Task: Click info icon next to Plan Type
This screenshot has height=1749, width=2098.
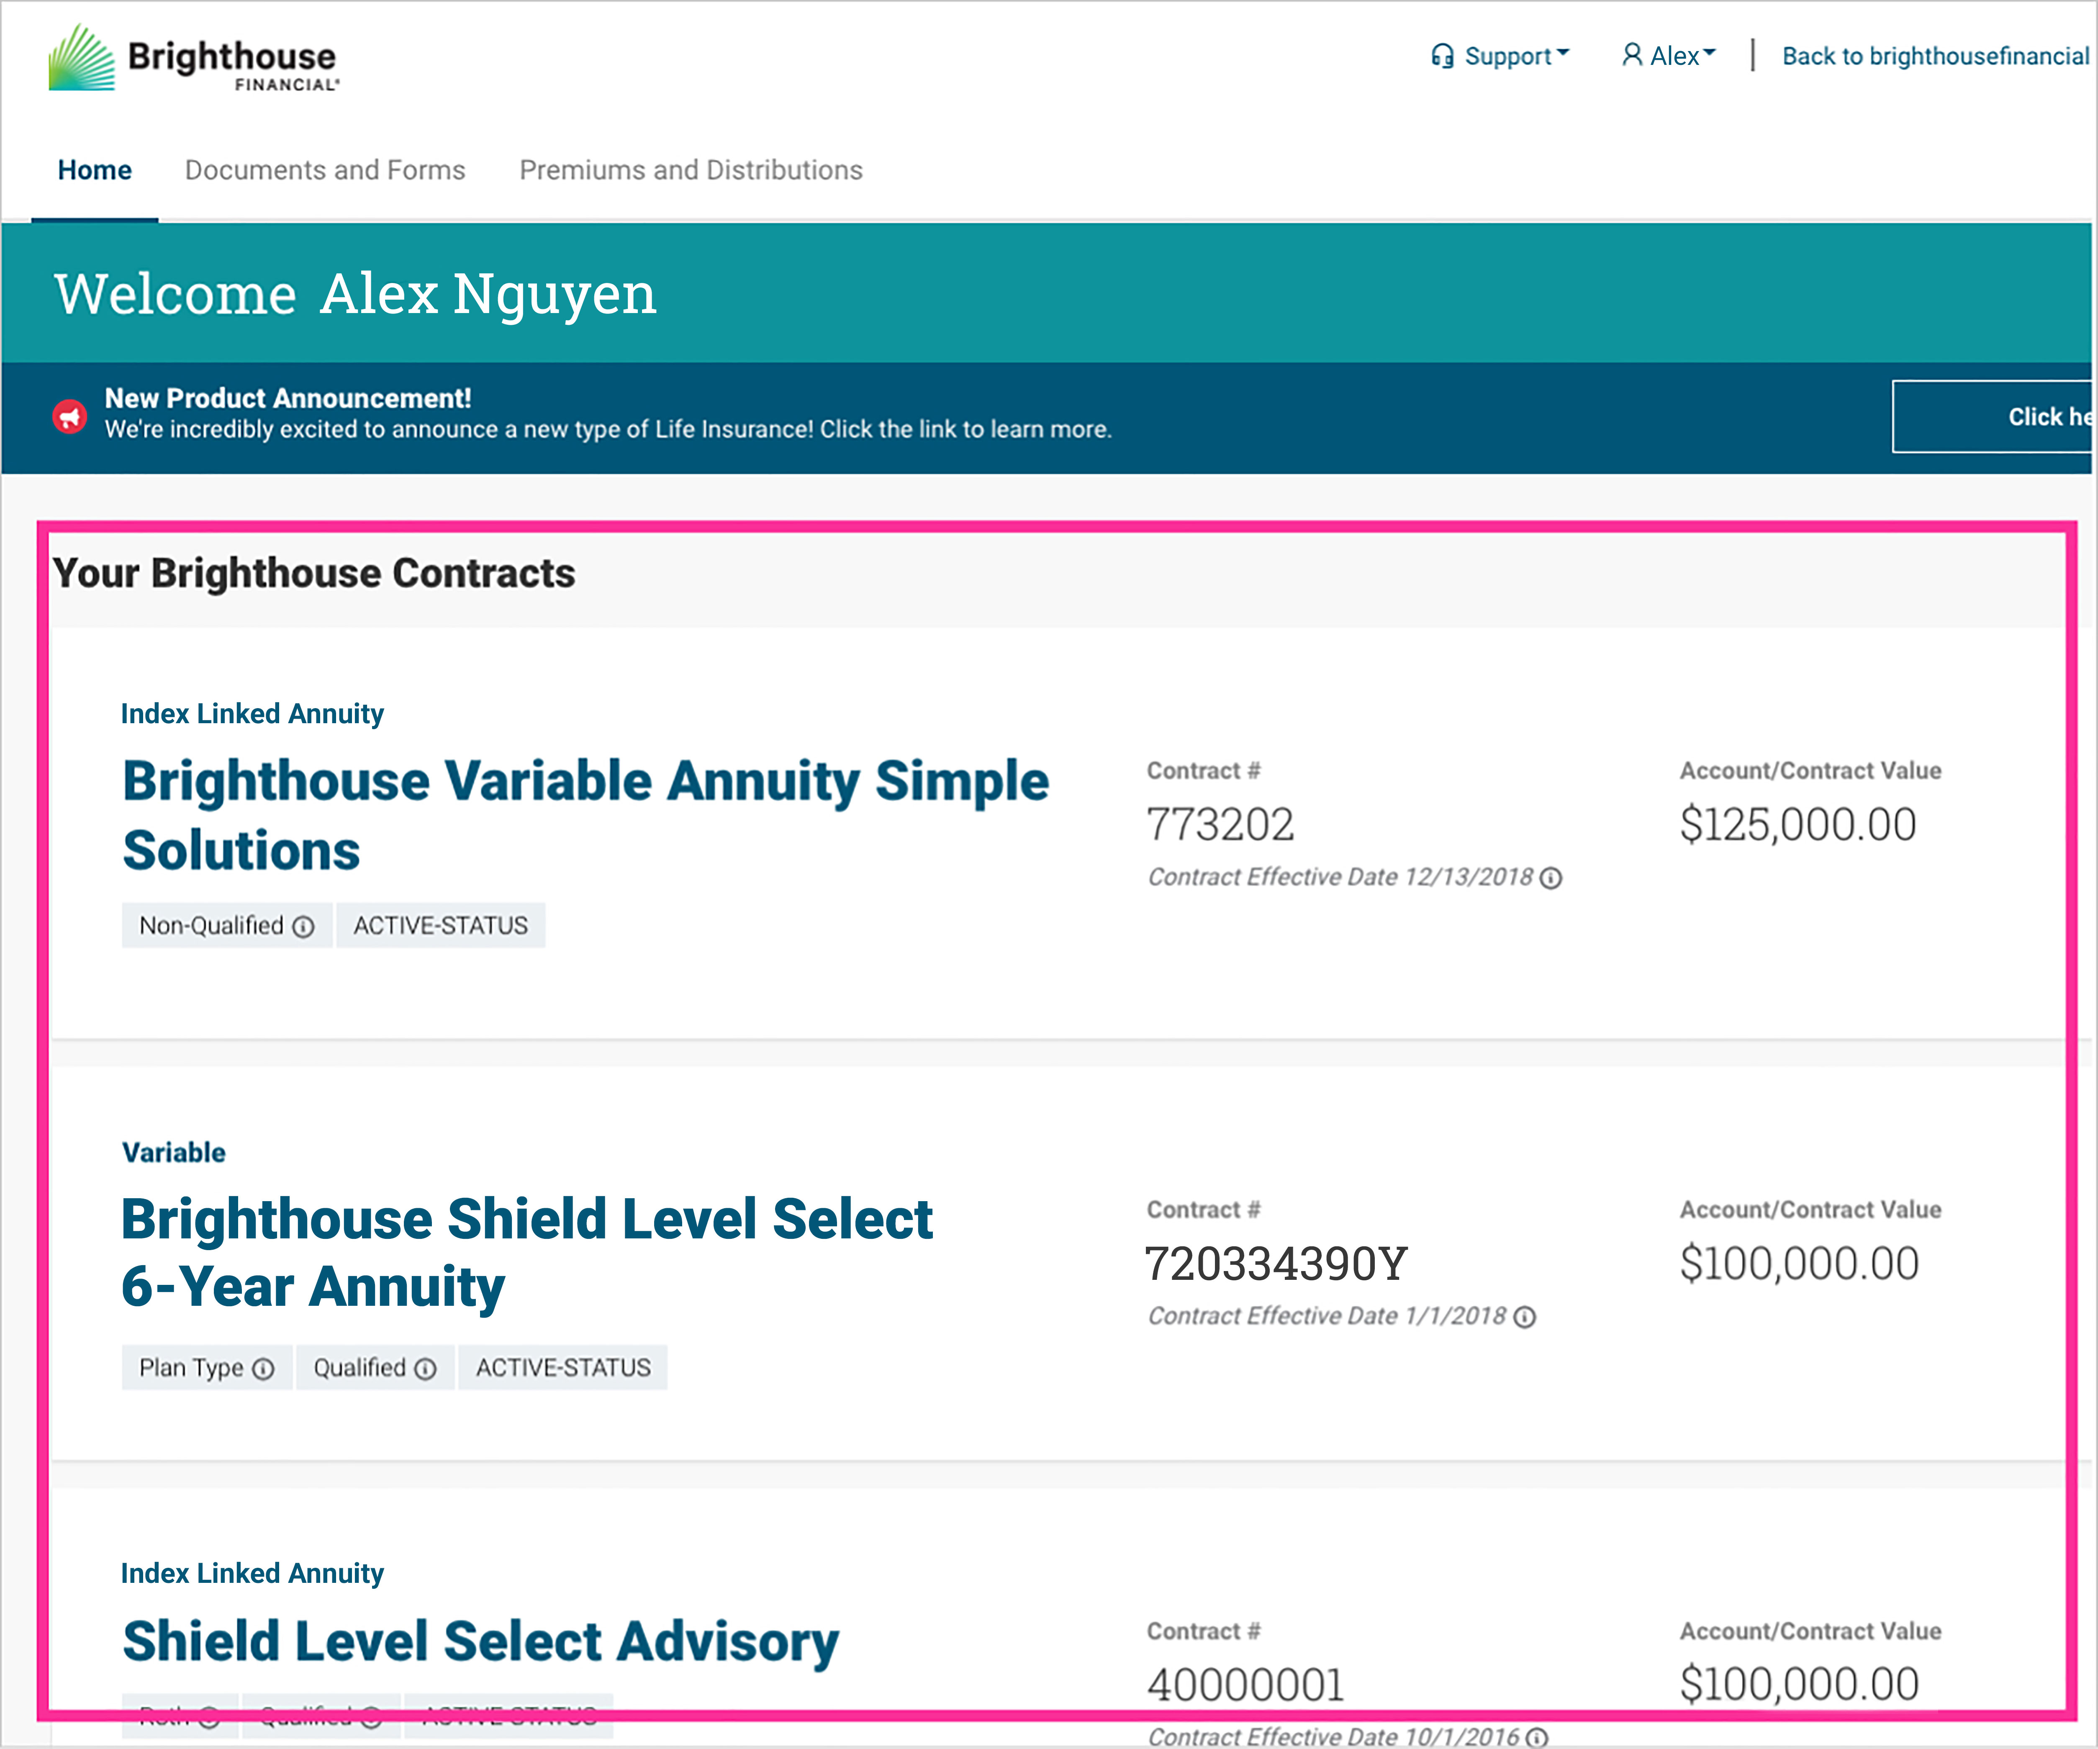Action: point(263,1369)
